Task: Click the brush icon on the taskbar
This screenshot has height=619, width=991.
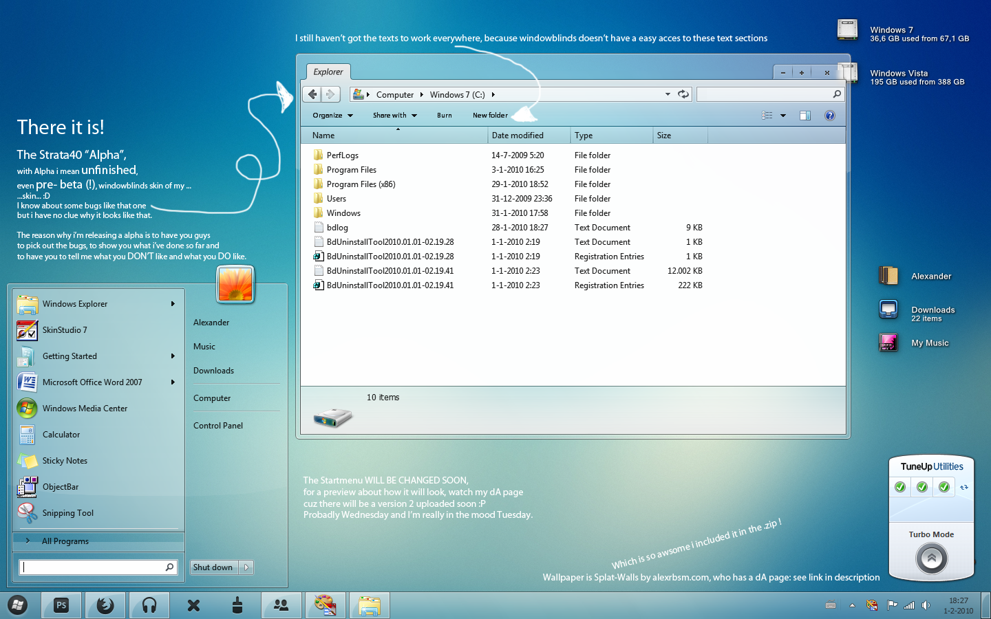Action: [237, 605]
